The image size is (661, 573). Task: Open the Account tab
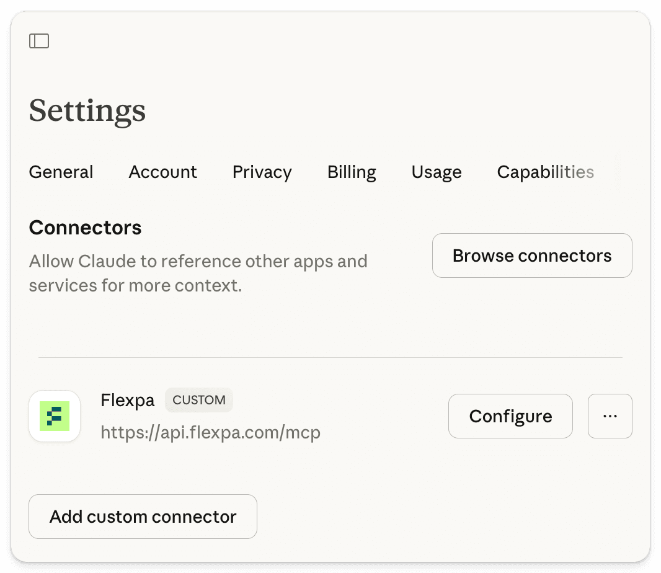tap(162, 172)
